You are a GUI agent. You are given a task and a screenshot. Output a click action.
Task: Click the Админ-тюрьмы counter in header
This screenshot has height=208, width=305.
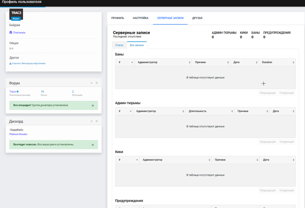click(224, 35)
